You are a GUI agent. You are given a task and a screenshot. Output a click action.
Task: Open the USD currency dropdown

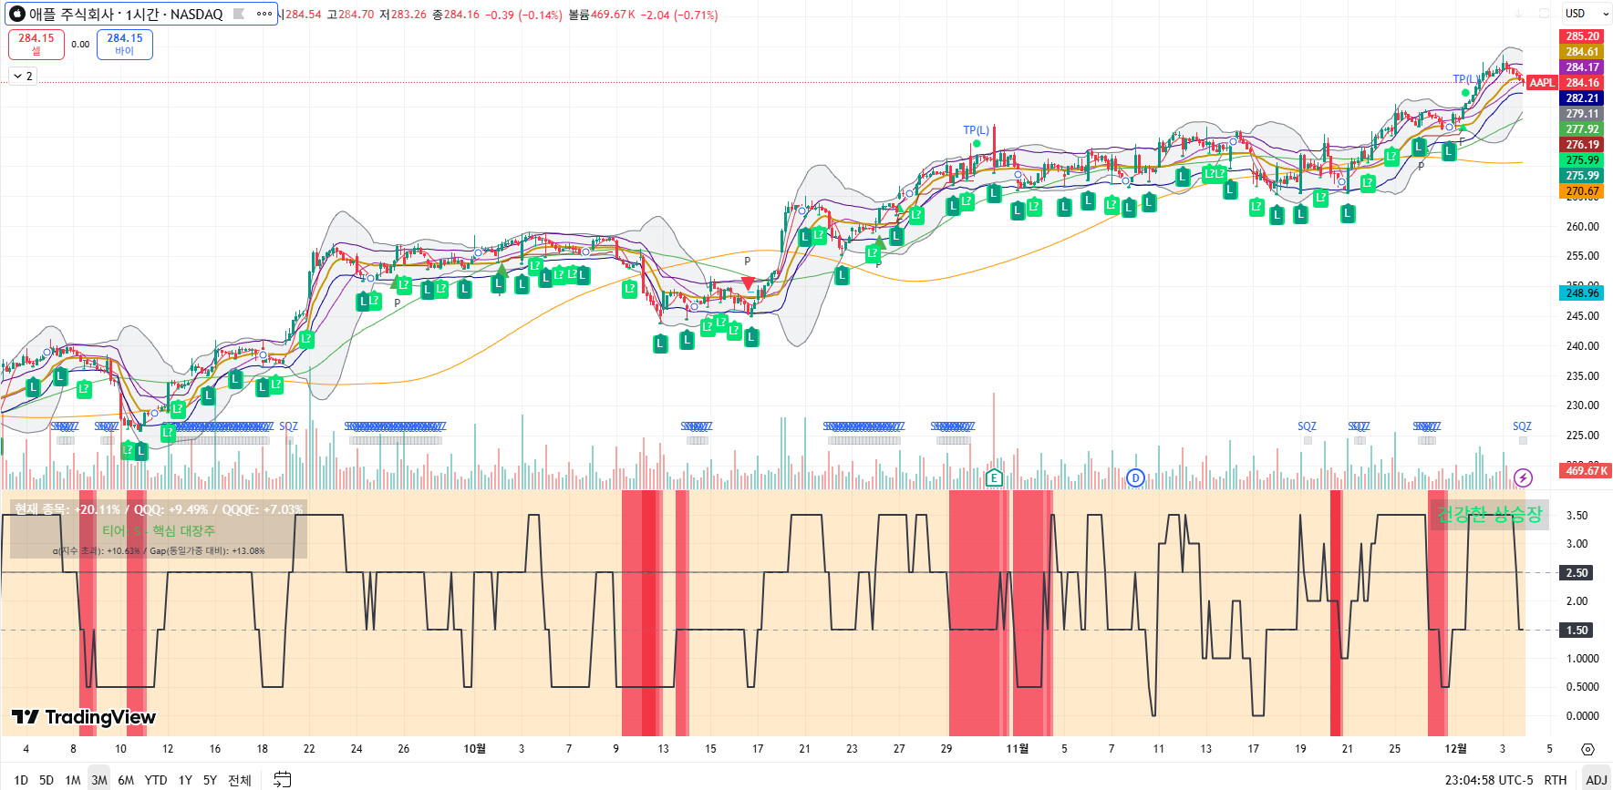pos(1587,14)
